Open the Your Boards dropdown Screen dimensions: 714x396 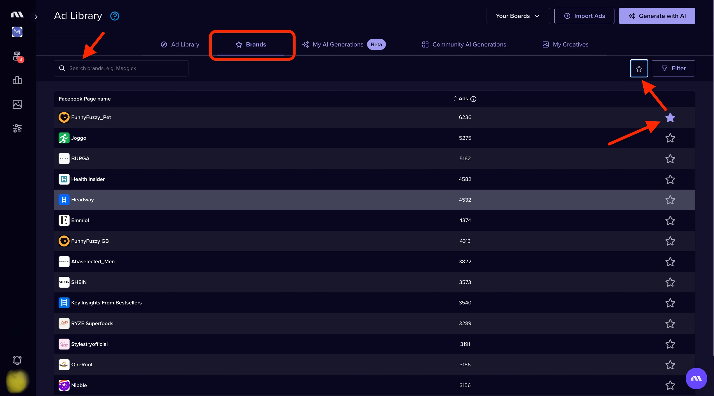(518, 16)
